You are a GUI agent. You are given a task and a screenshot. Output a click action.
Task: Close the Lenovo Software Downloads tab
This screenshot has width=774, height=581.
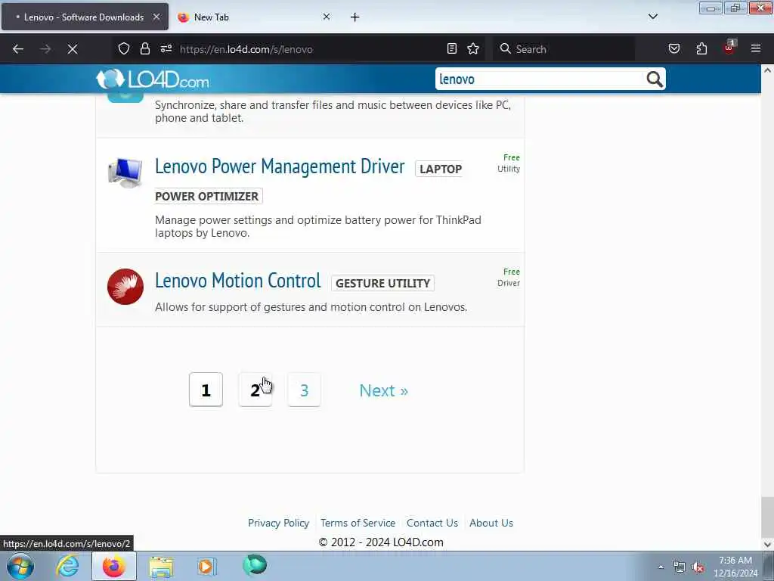click(x=156, y=17)
